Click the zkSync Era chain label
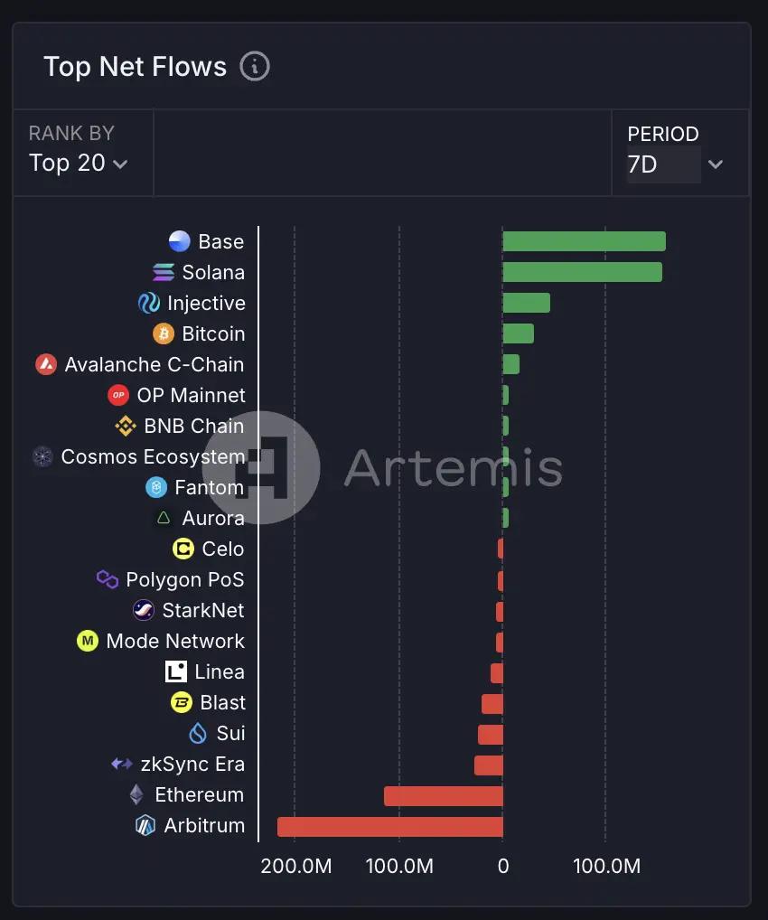The width and height of the screenshot is (768, 920). 192,764
